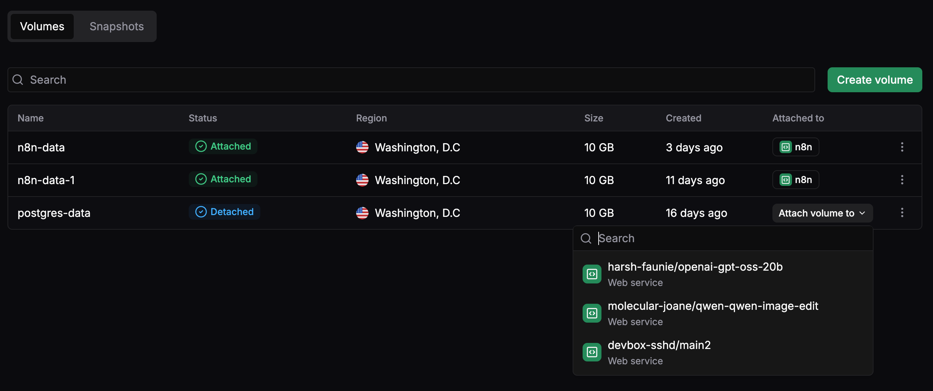933x391 pixels.
Task: Open kebab menu for n8n-data-1 volume
Action: tap(902, 179)
